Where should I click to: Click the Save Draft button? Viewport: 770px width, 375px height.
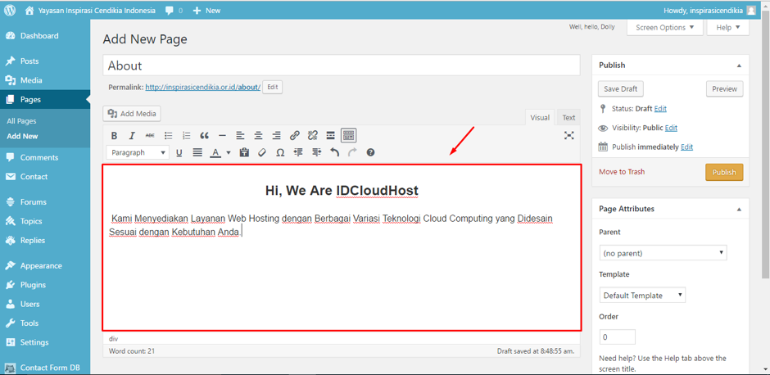click(621, 89)
